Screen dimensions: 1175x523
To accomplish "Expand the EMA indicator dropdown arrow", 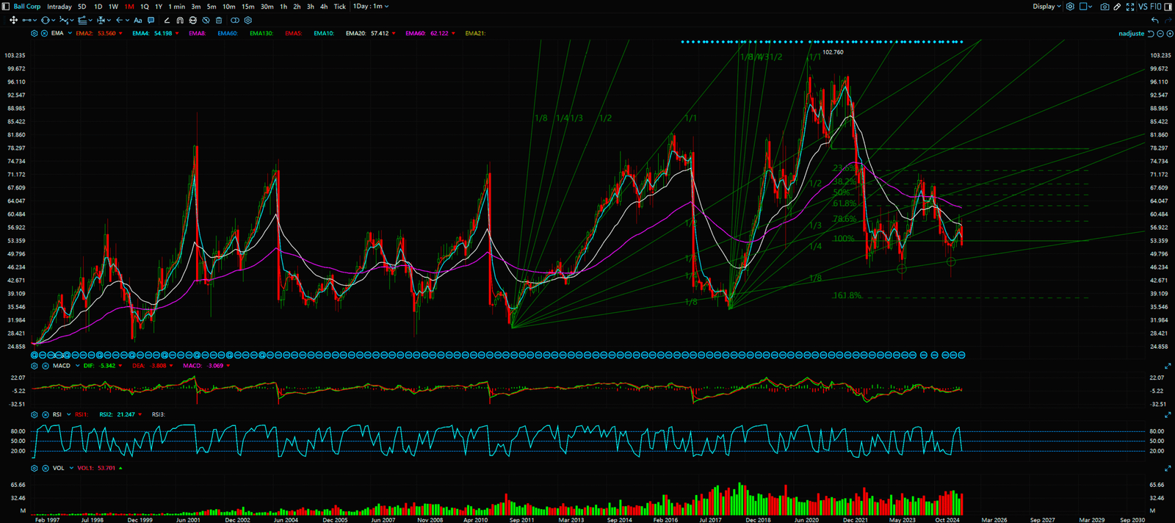I will [x=70, y=34].
